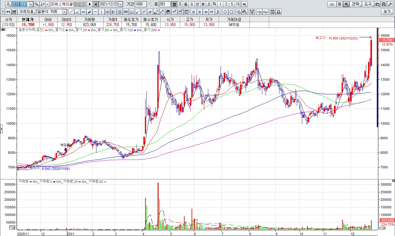Open the color palette grid icon
395x236 pixels.
168,12
